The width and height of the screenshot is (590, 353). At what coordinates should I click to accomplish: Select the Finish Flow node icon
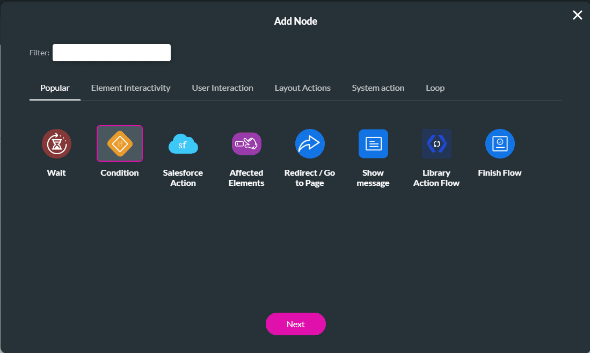(500, 144)
